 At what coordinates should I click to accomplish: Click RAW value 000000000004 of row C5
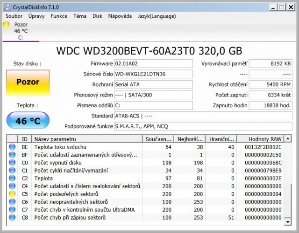(x=263, y=194)
